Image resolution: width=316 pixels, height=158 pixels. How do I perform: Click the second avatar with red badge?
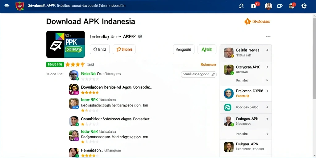[292, 6]
